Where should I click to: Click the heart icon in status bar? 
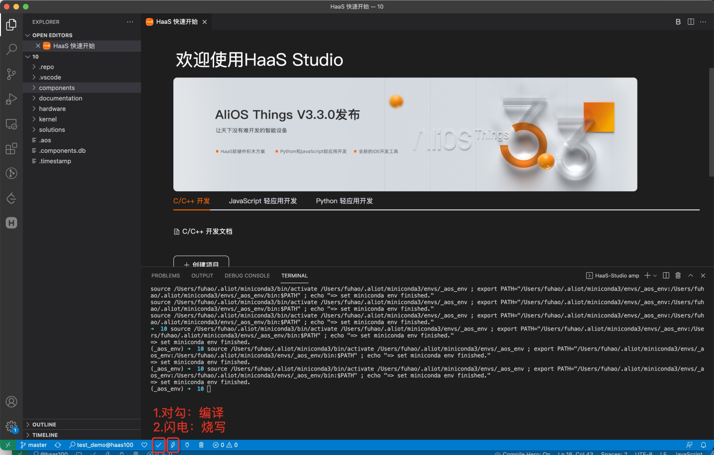(x=144, y=445)
